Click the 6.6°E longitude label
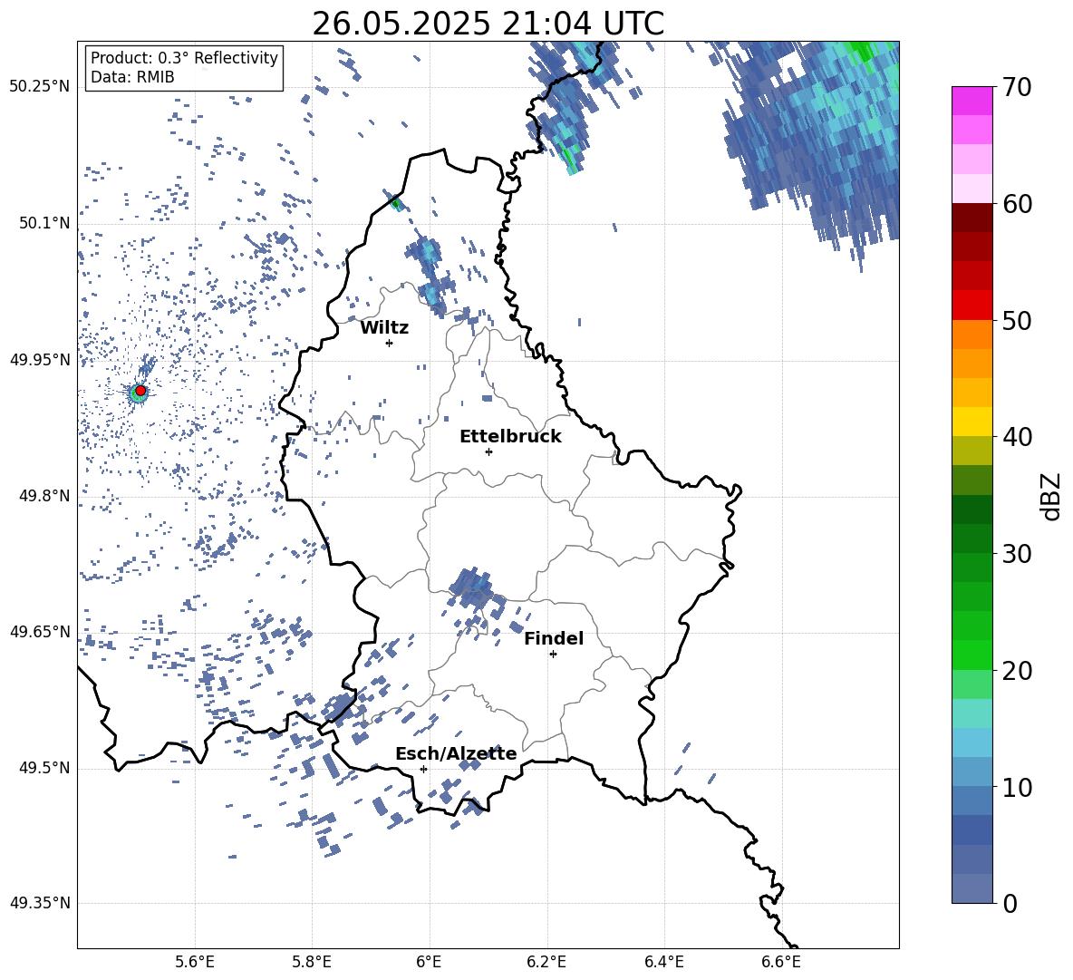This screenshot has width=1073, height=980. point(781,963)
